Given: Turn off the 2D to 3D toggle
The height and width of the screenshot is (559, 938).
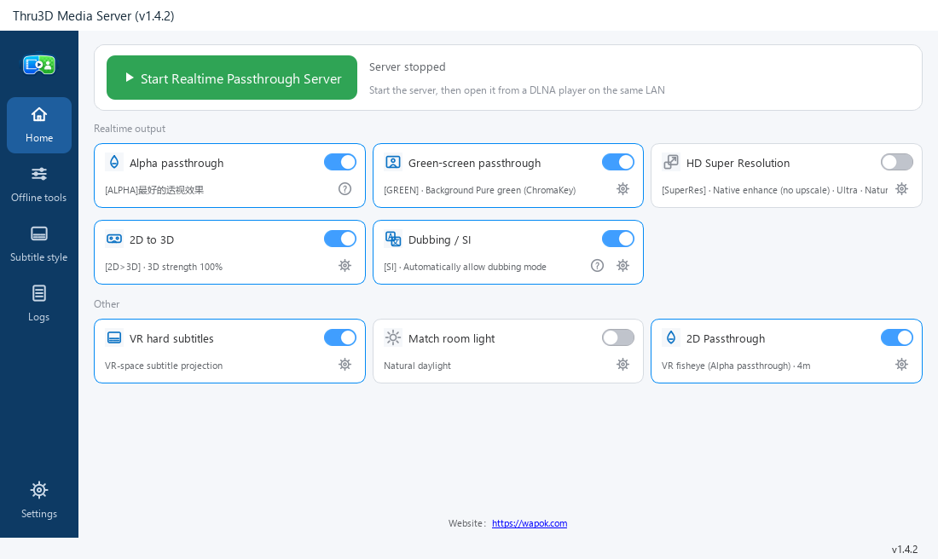Looking at the screenshot, I should click(339, 239).
